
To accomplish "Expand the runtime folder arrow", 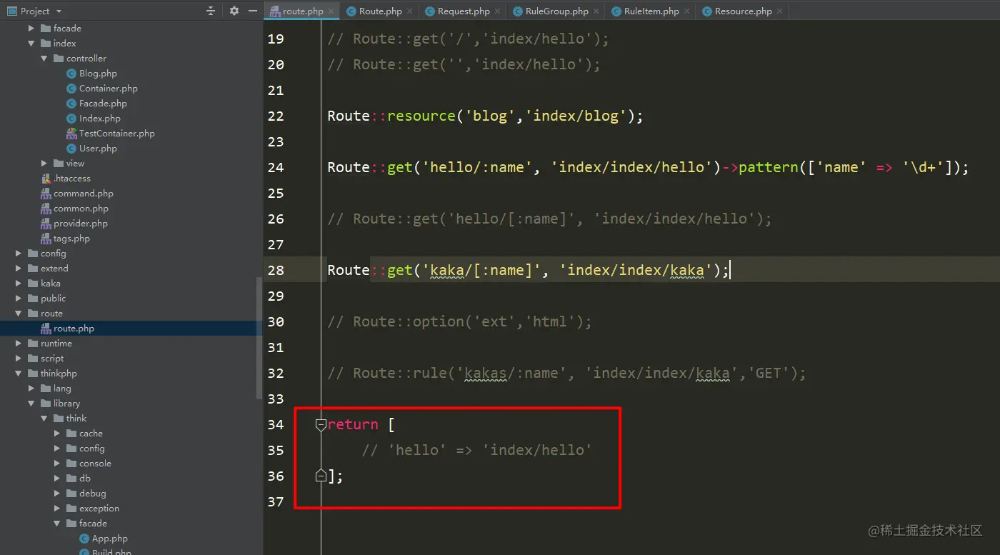I will pyautogui.click(x=19, y=344).
